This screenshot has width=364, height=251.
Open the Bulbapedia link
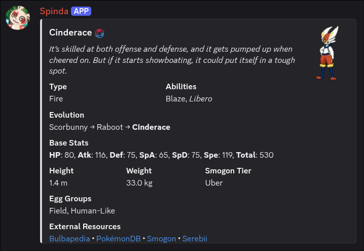tap(69, 238)
